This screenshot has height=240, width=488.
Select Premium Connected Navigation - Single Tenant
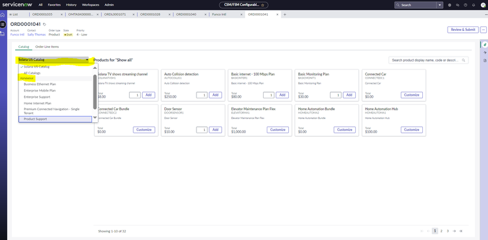pyautogui.click(x=51, y=111)
